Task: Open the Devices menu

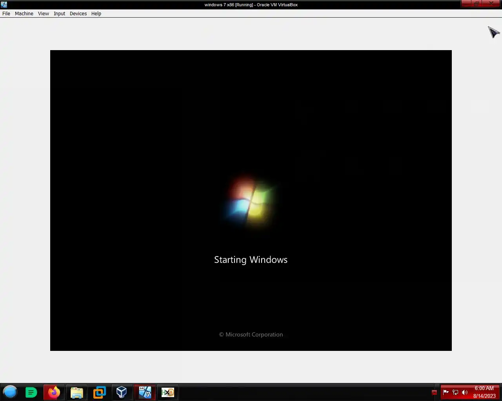Action: pyautogui.click(x=78, y=13)
